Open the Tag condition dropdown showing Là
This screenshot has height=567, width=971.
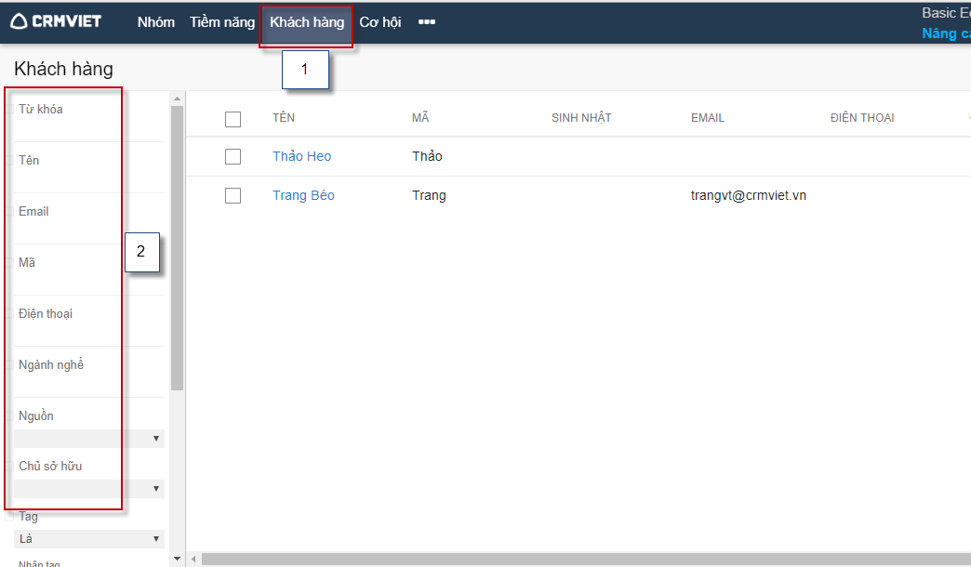89,539
